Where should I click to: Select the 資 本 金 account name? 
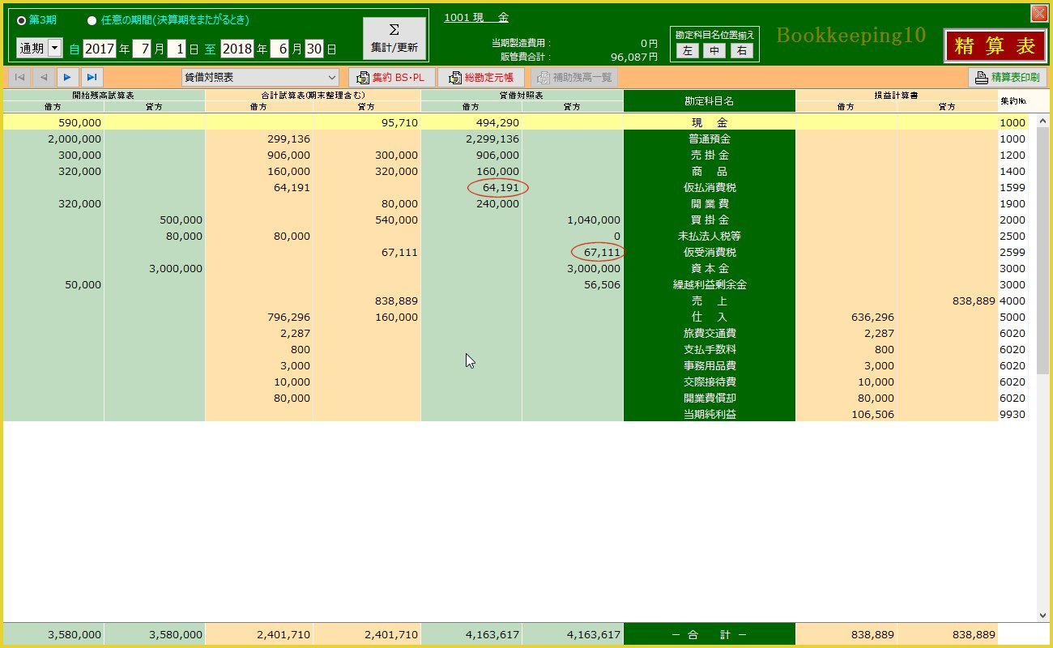click(x=710, y=268)
